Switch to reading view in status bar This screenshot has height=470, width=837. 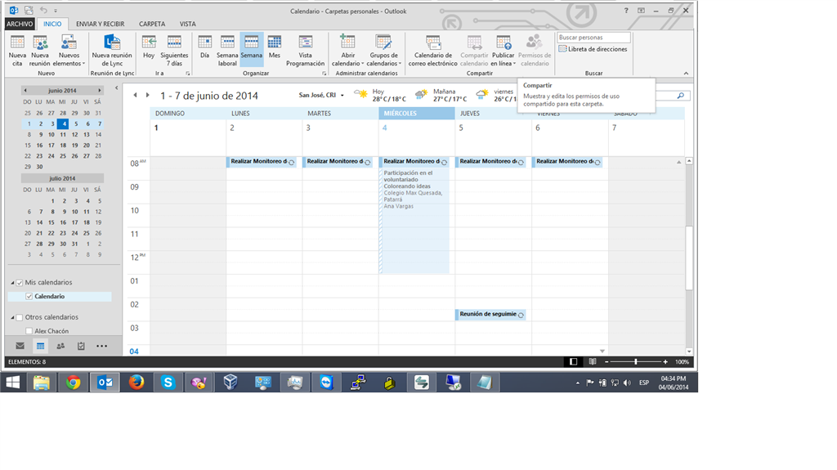[x=592, y=362]
